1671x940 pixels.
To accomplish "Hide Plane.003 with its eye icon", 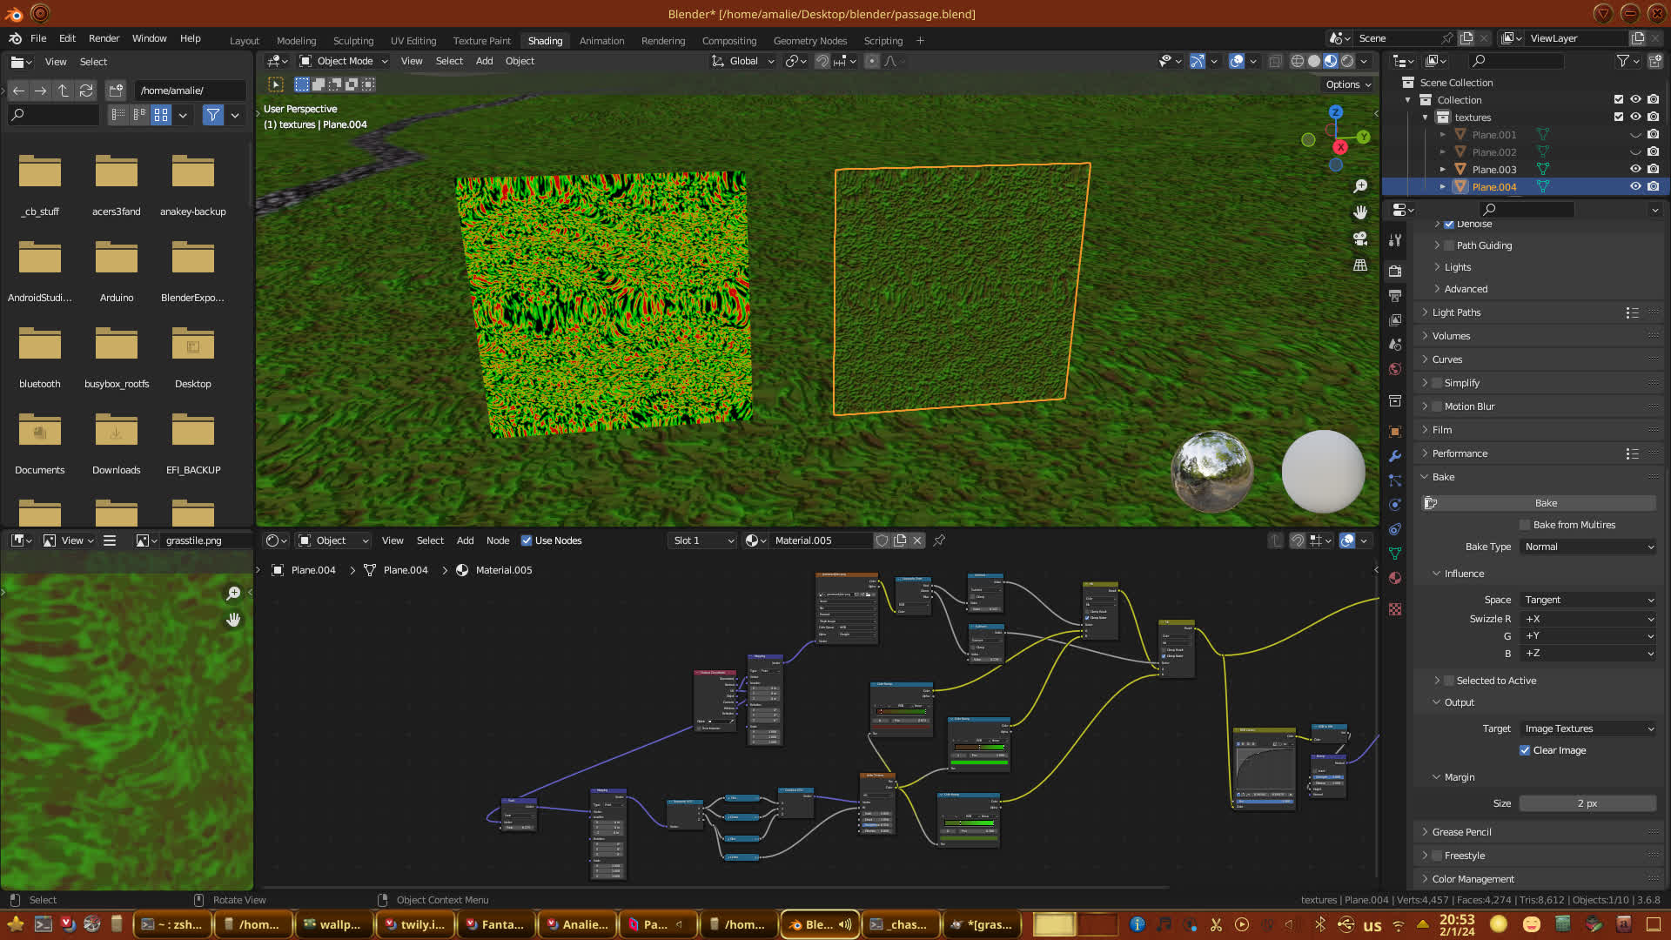I will [1635, 170].
